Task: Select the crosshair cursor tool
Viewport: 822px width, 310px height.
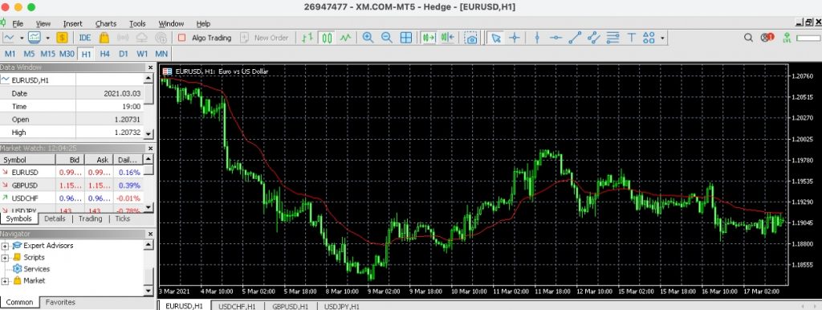Action: [x=515, y=38]
